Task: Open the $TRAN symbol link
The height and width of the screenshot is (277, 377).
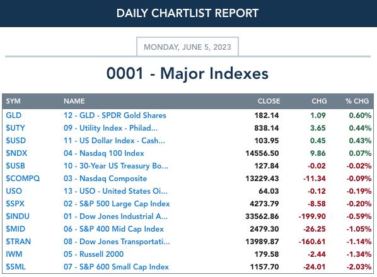Action: 18,242
